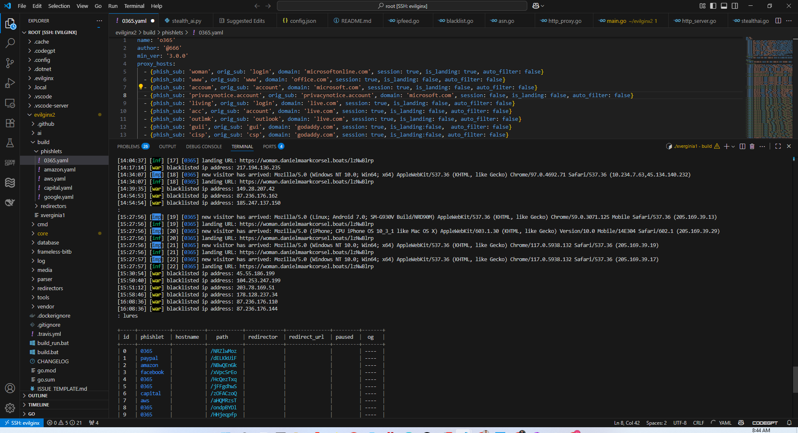The image size is (798, 433).
Task: Open the Accounts icon in activity bar
Action: [x=10, y=388]
